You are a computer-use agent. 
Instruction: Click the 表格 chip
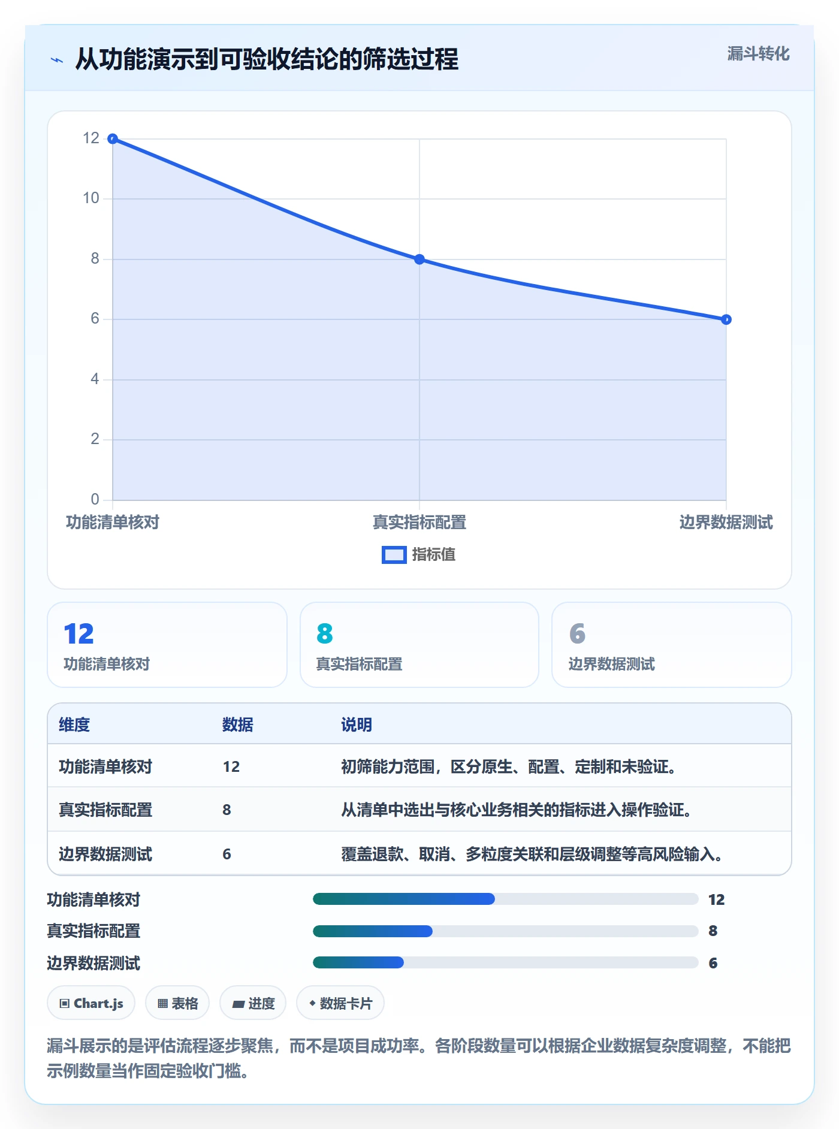point(177,1003)
